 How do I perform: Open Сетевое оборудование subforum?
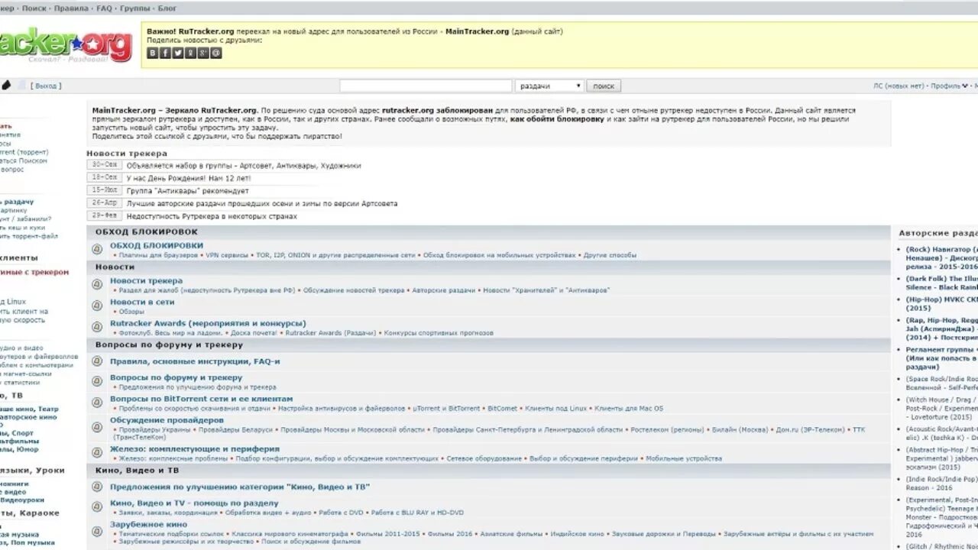tap(484, 459)
